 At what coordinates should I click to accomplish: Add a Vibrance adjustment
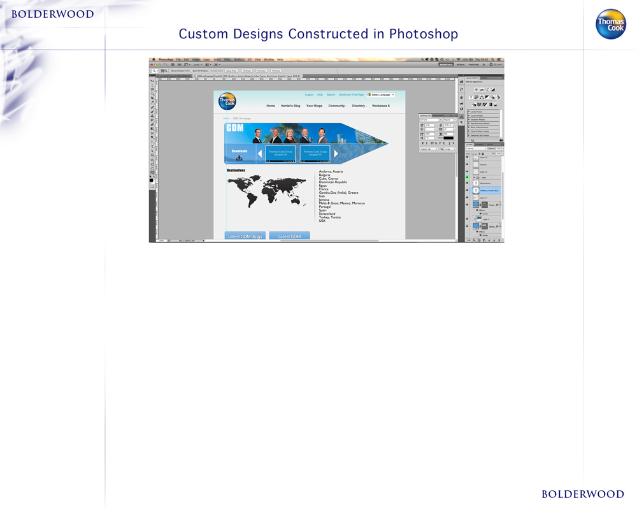point(471,97)
